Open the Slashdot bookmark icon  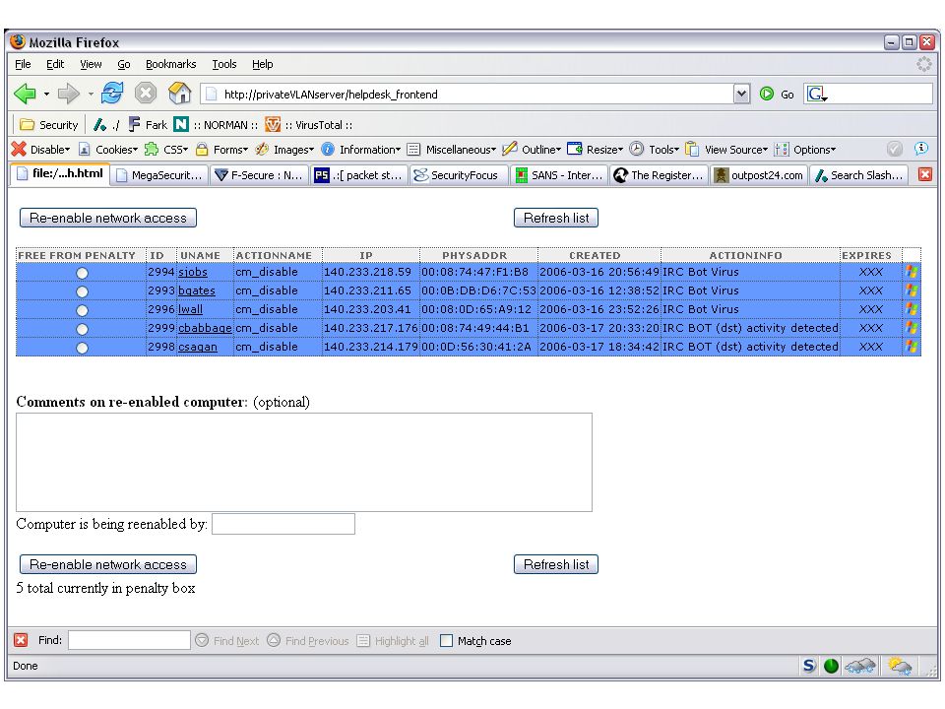pos(106,125)
